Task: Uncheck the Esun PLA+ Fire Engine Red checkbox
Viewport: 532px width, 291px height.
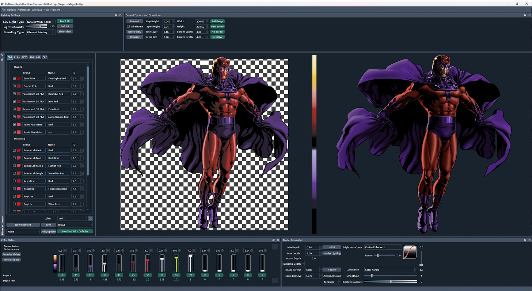Action: (x=14, y=78)
